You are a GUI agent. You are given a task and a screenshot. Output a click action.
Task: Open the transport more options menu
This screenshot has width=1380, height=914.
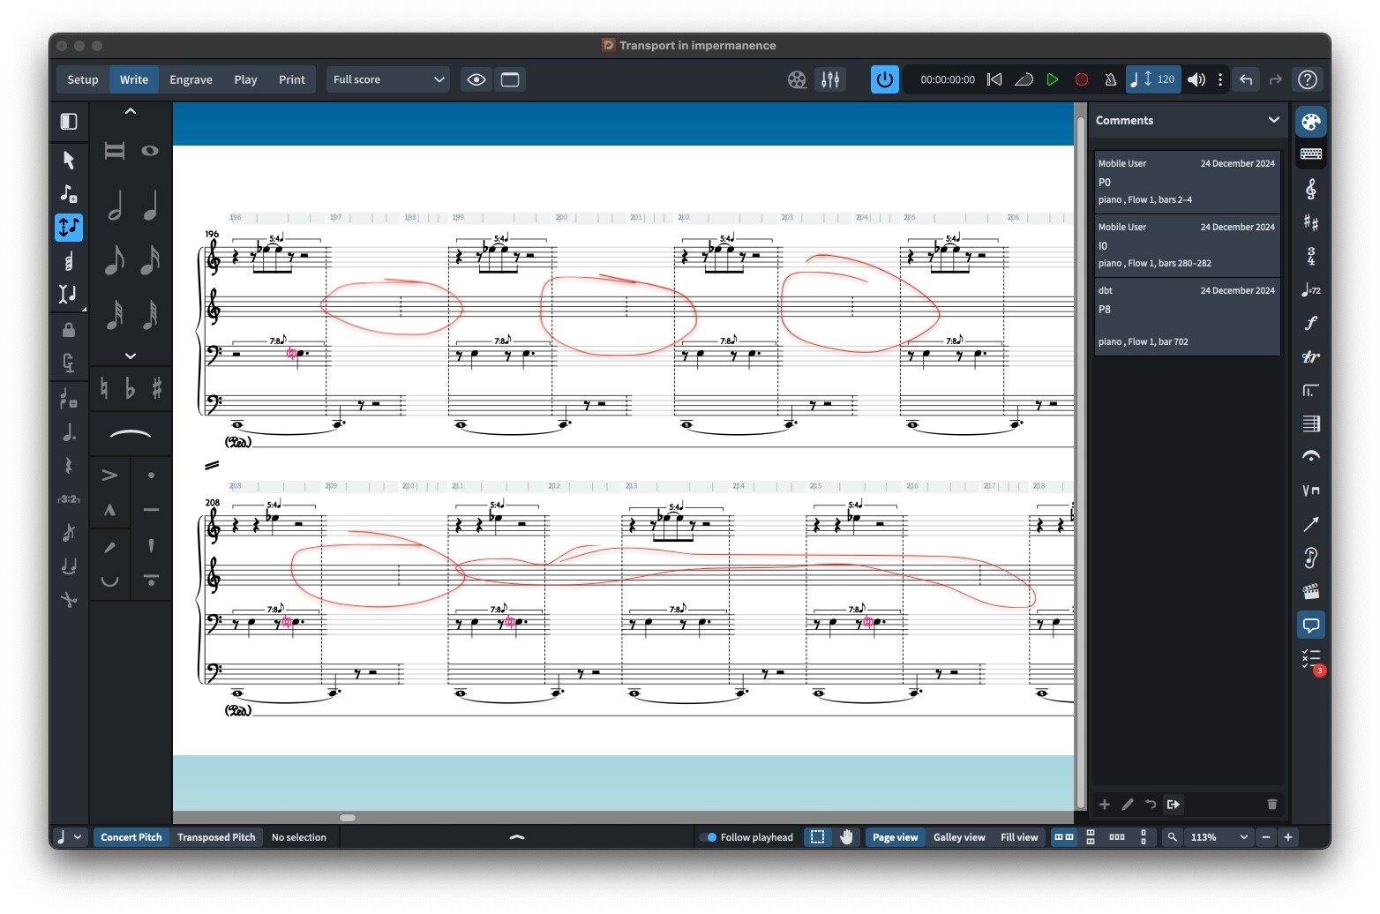coord(1220,79)
